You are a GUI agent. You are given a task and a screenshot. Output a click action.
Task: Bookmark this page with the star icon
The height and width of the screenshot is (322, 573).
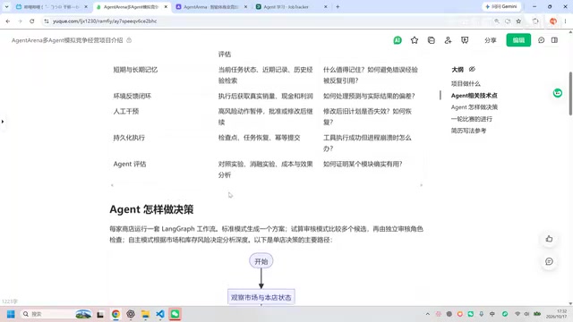518,21
